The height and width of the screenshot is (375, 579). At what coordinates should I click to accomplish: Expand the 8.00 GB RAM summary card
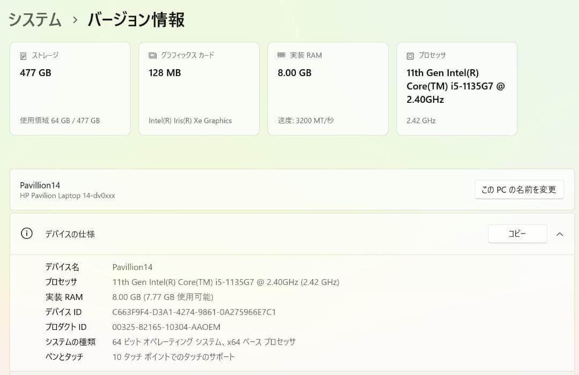(x=328, y=88)
